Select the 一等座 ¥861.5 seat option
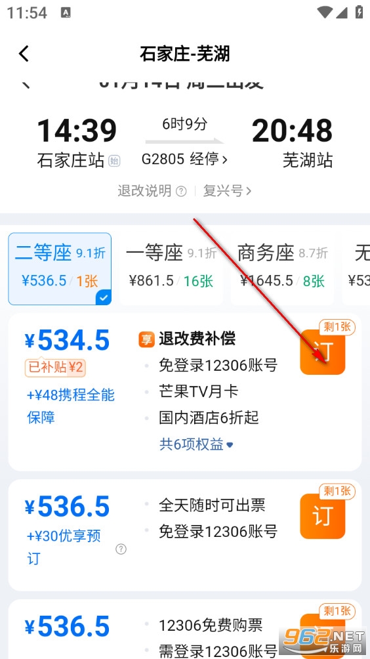The height and width of the screenshot is (659, 370). [171, 268]
